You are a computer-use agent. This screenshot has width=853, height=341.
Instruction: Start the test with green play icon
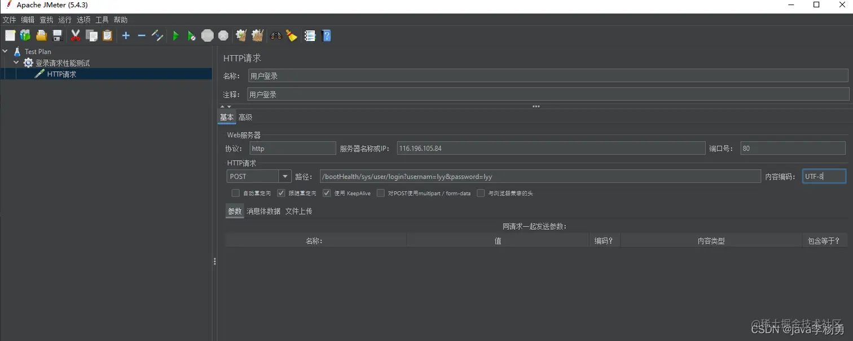[175, 36]
